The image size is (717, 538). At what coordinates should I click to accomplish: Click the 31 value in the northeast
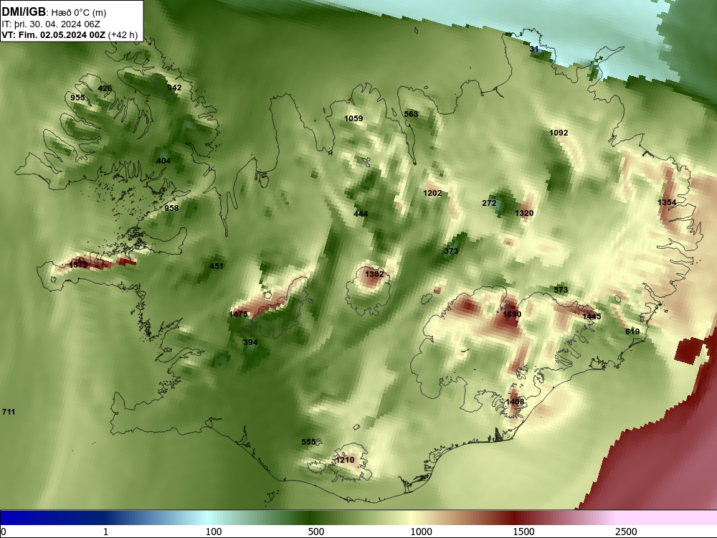tap(535, 49)
